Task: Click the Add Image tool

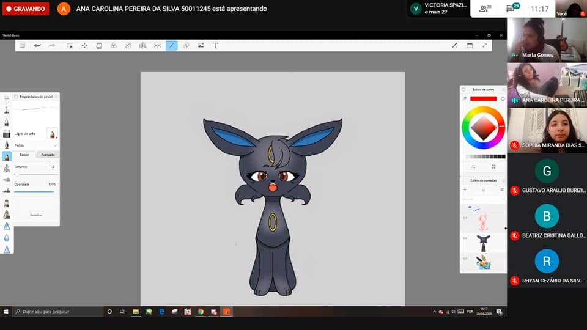Action: [x=201, y=46]
